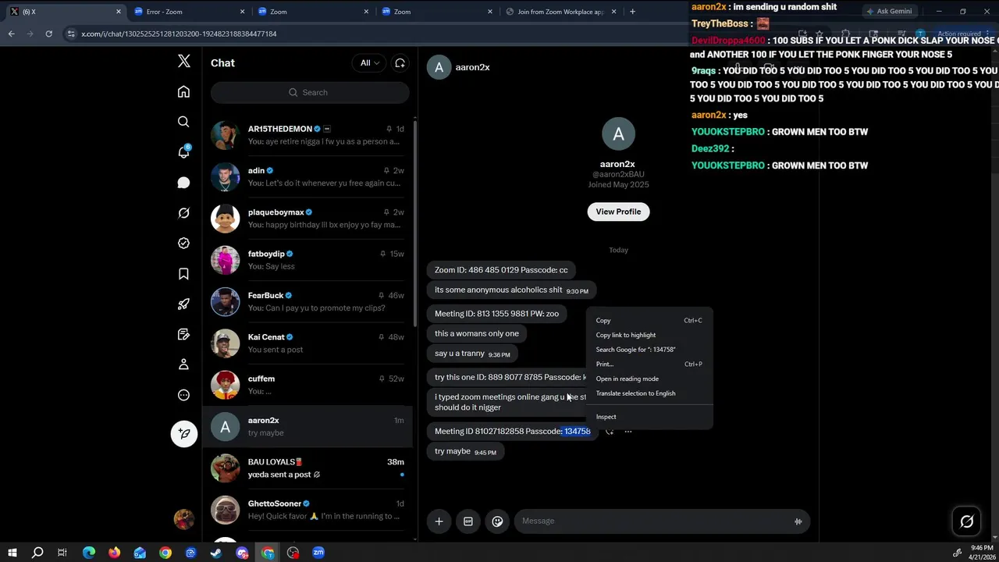
Task: Go to Home in X sidebar
Action: click(x=183, y=92)
